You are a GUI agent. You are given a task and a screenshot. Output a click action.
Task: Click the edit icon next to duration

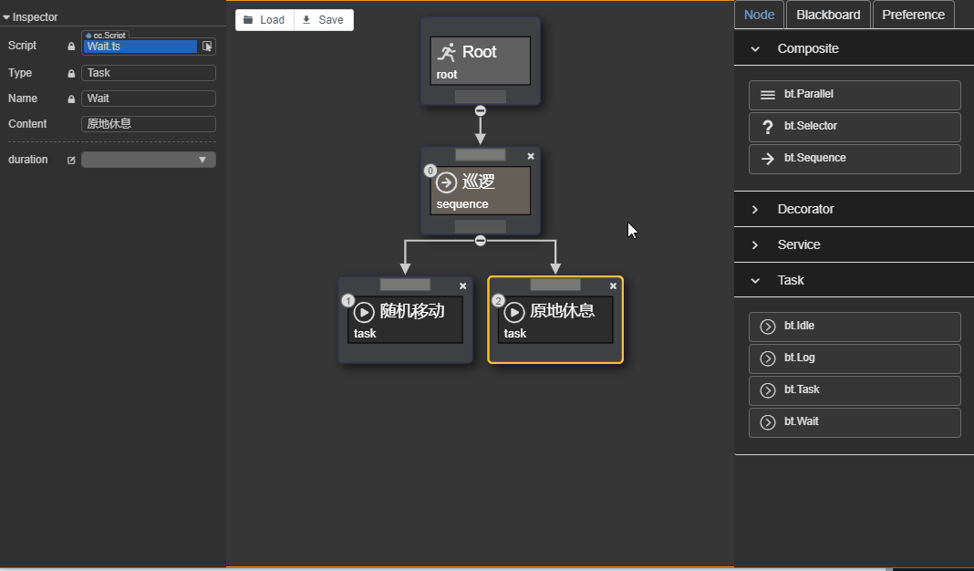[71, 161]
